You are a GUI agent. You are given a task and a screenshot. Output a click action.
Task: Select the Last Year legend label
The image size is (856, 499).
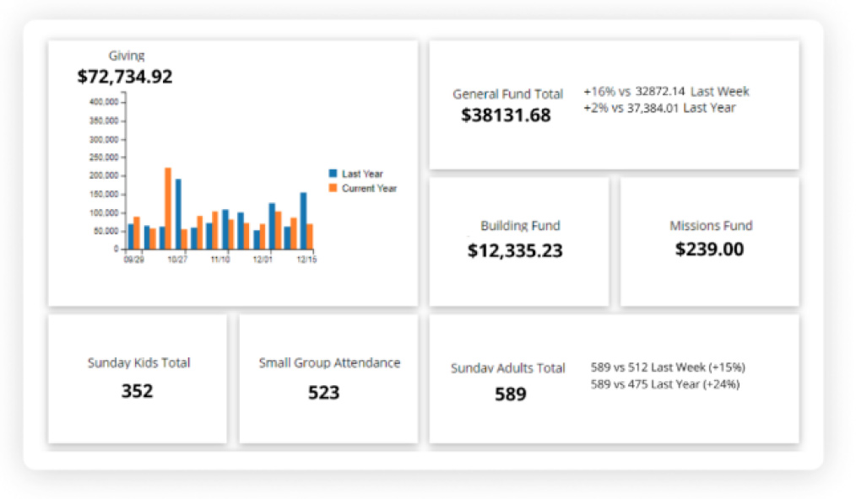coord(362,174)
